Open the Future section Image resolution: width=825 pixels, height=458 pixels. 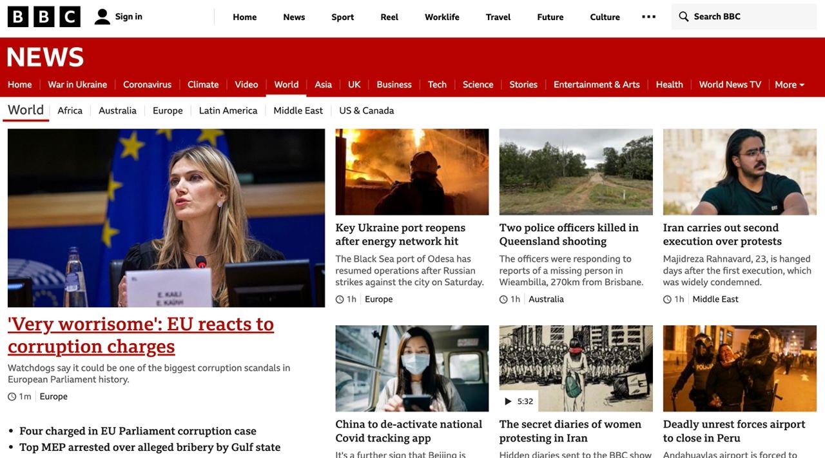(550, 17)
